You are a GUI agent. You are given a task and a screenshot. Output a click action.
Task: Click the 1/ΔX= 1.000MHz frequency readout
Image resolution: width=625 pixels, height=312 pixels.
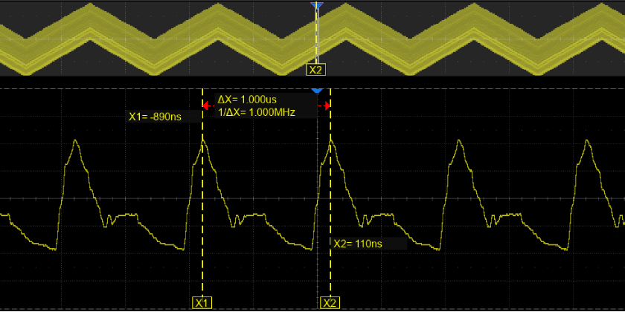[x=257, y=112]
